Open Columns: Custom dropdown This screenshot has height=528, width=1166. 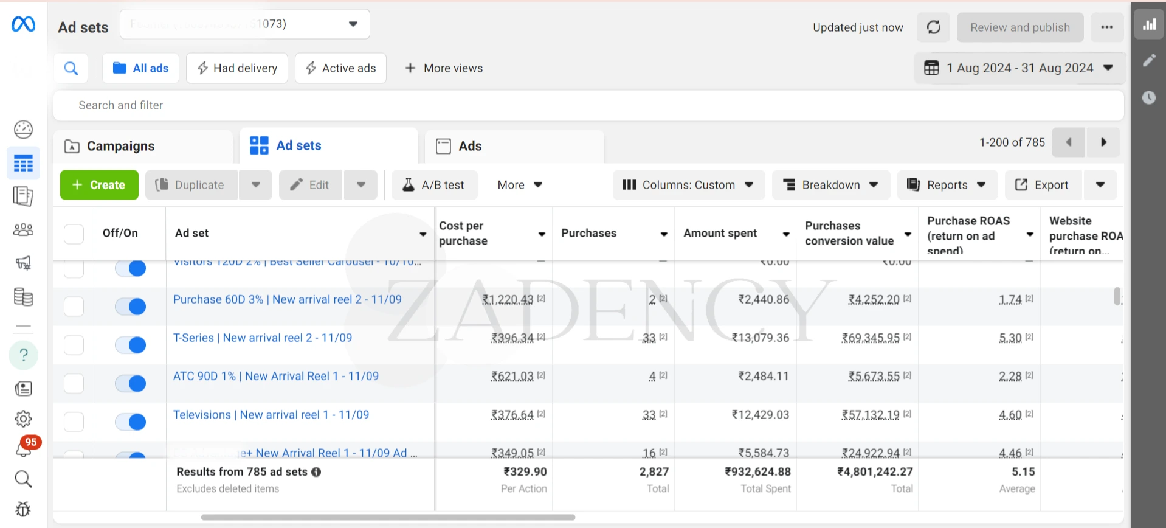point(688,185)
